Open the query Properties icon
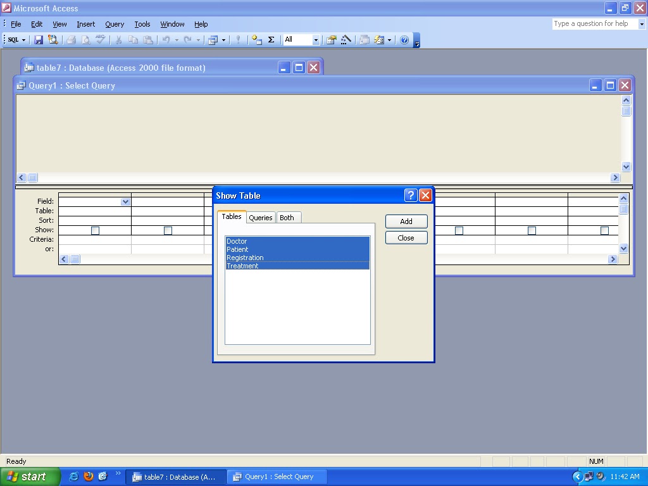Screen dimensions: 648x486 332,40
